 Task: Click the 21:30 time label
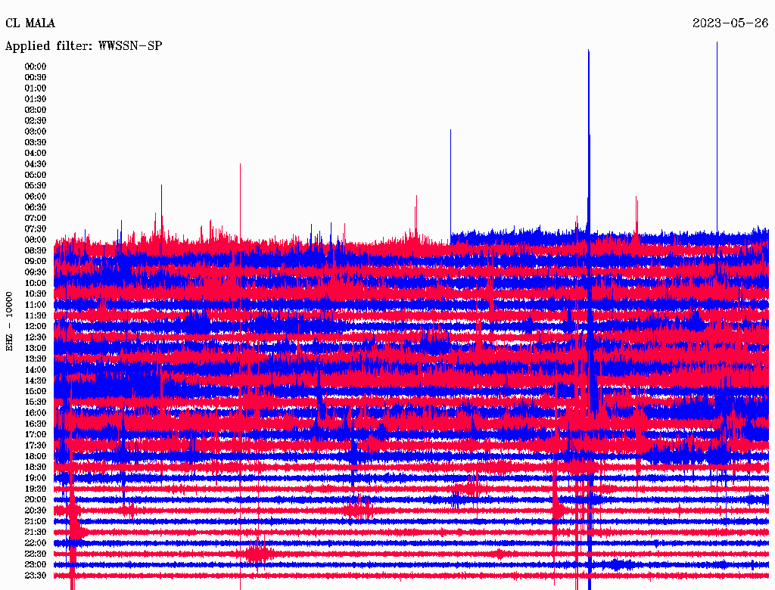[36, 533]
